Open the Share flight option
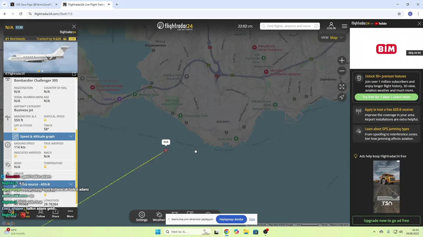Screen dimensions: 423x237 pos(56,213)
